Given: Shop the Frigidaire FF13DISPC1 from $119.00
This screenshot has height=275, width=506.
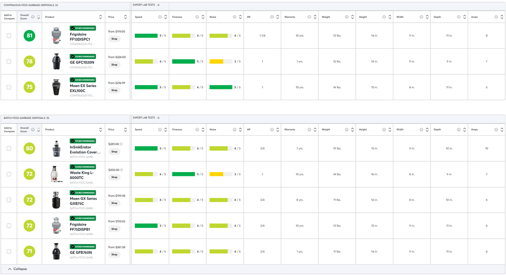Looking at the screenshot, I should (x=114, y=39).
